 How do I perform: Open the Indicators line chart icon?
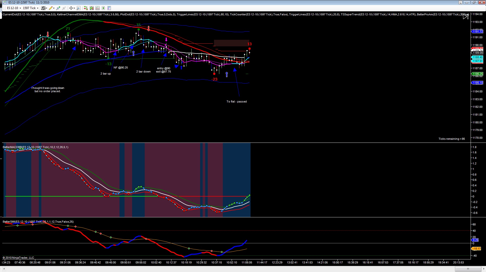pos(97,8)
